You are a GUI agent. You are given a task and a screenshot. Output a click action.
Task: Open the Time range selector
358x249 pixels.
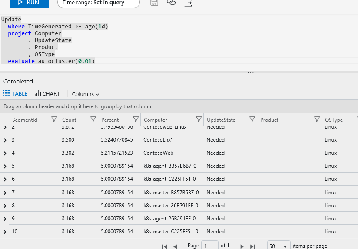click(98, 3)
